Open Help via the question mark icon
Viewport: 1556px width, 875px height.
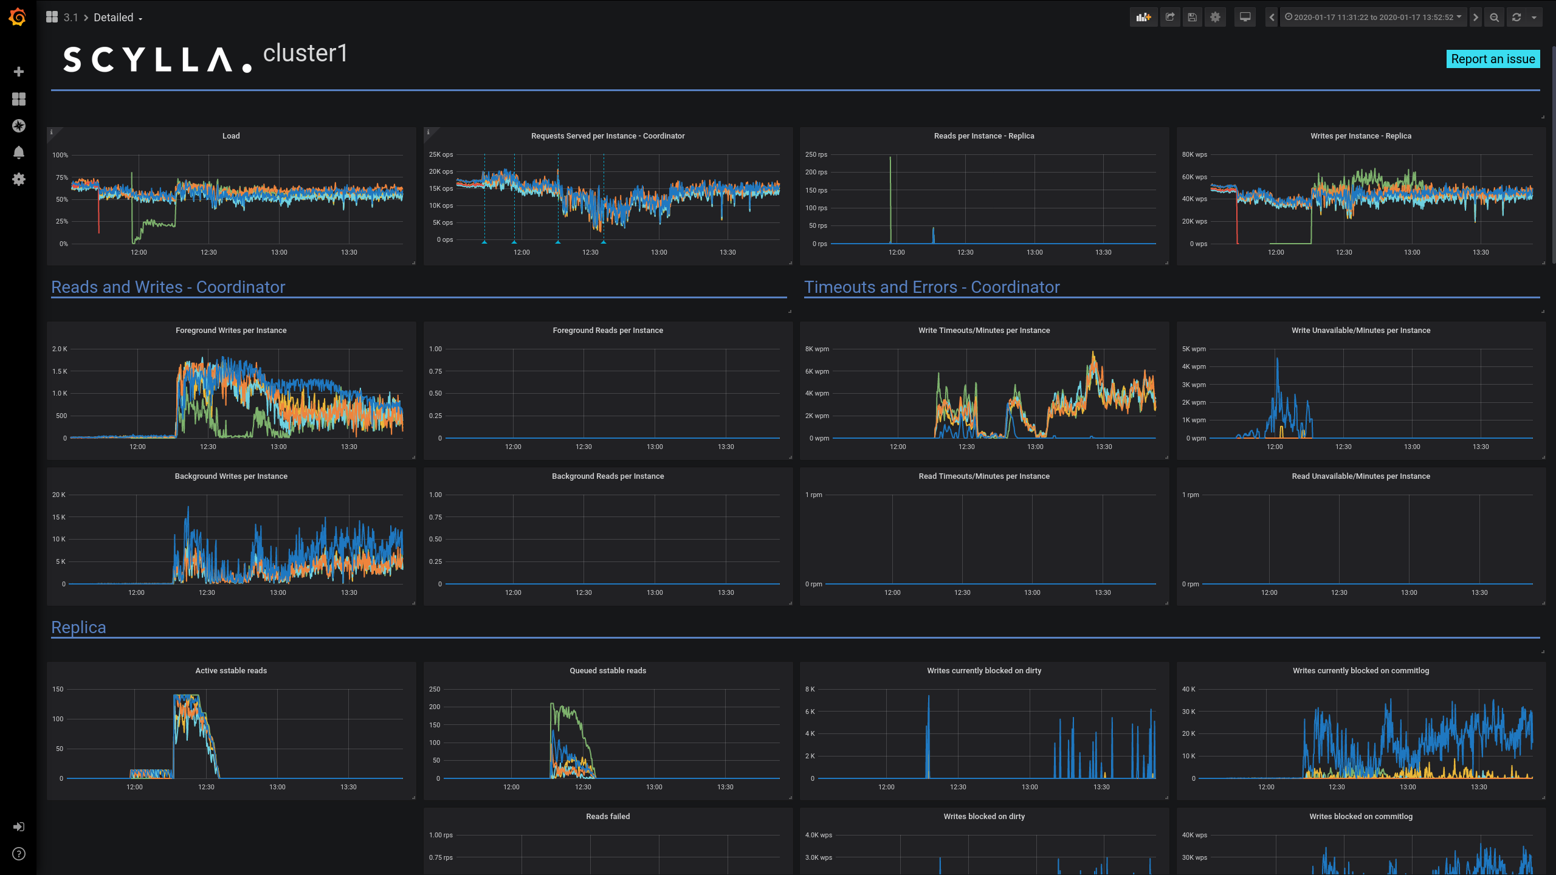point(19,854)
